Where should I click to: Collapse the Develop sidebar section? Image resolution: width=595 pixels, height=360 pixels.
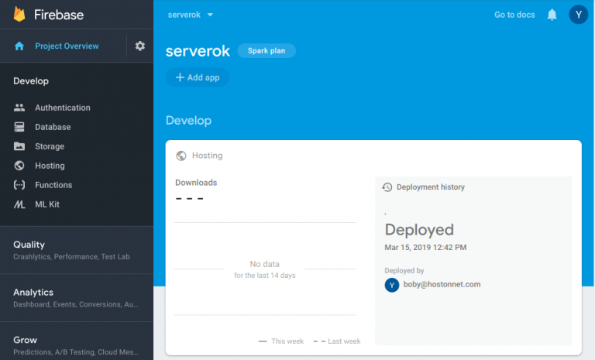(31, 81)
